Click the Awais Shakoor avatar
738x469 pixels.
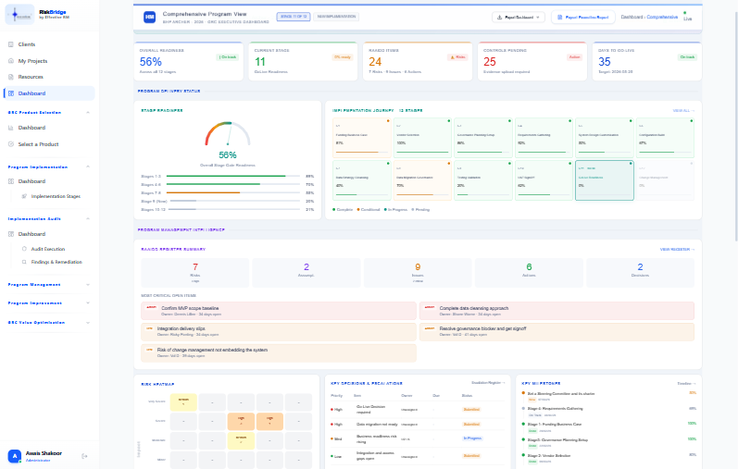[15, 456]
